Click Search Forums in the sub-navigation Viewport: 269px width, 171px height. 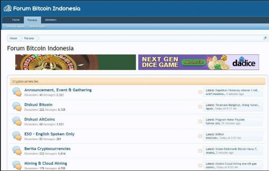15,27
